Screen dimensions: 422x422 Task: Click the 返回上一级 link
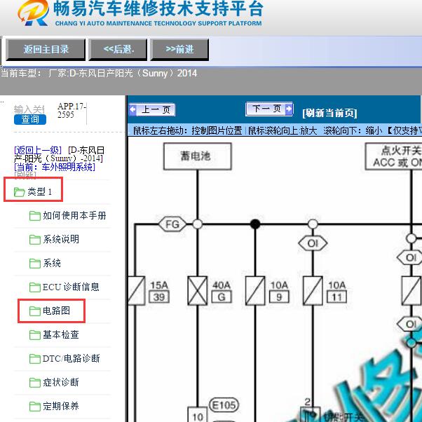click(38, 150)
